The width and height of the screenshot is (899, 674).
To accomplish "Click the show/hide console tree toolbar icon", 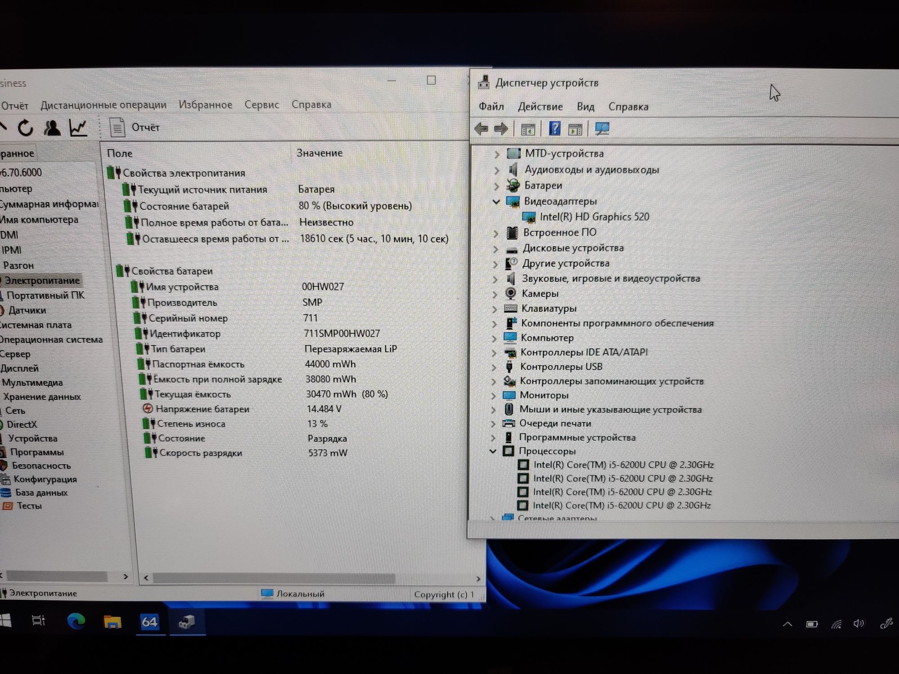I will click(528, 129).
